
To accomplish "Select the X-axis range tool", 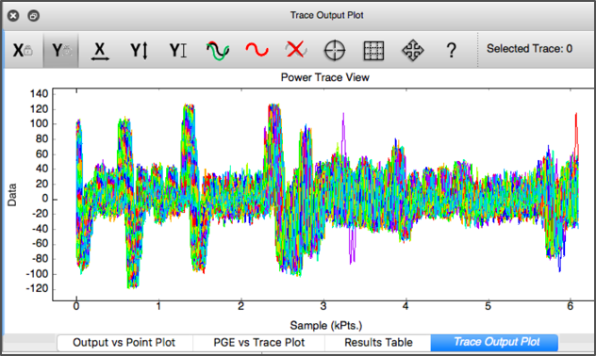I will [100, 51].
